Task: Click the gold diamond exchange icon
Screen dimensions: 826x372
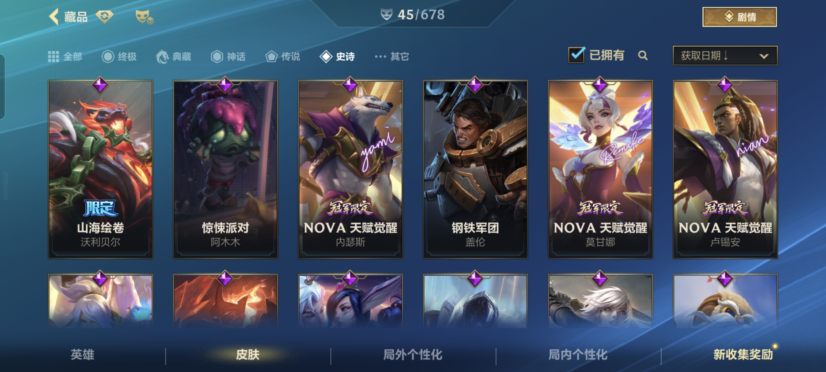Action: [x=105, y=17]
